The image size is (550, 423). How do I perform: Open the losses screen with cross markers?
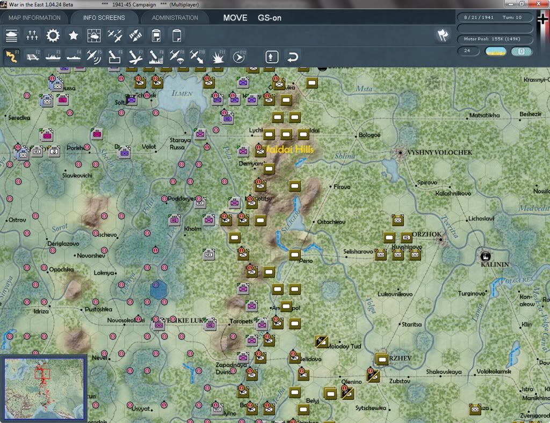pos(32,36)
